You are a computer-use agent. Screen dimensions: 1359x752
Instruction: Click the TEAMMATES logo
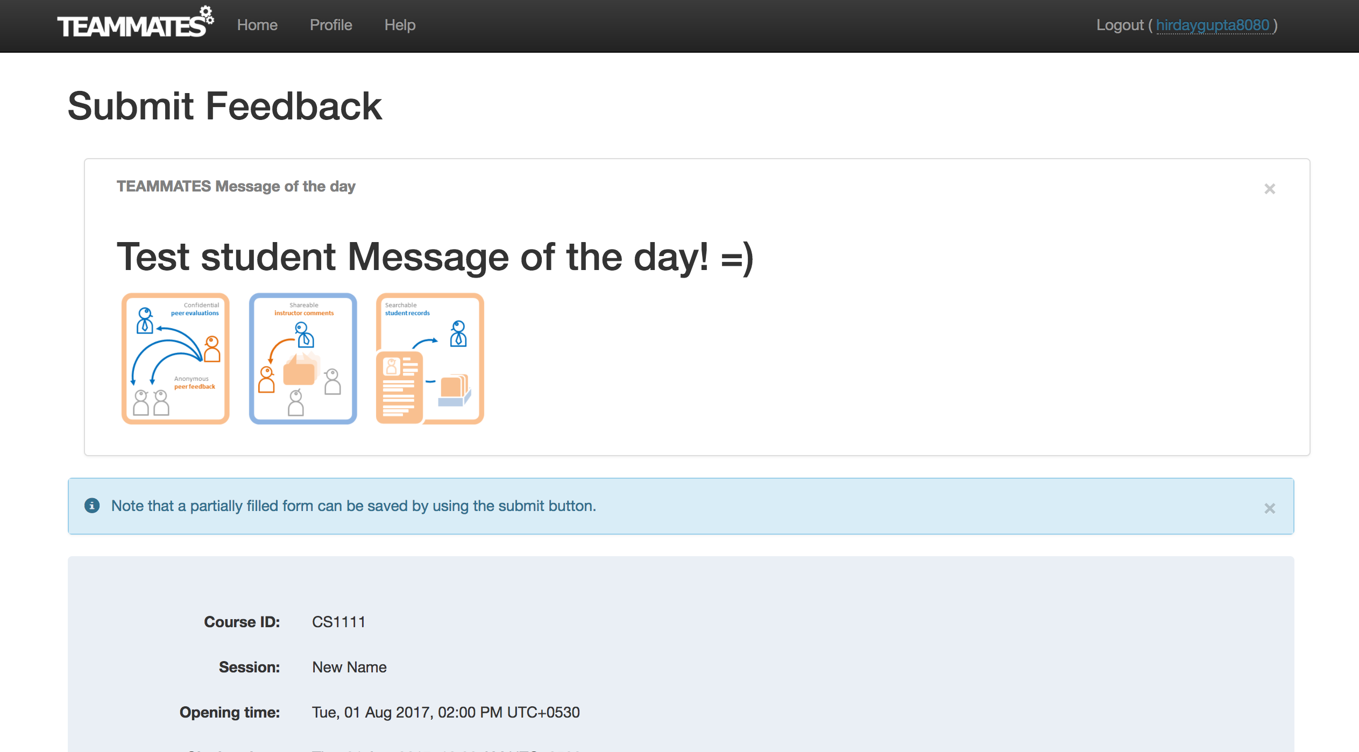pos(135,23)
